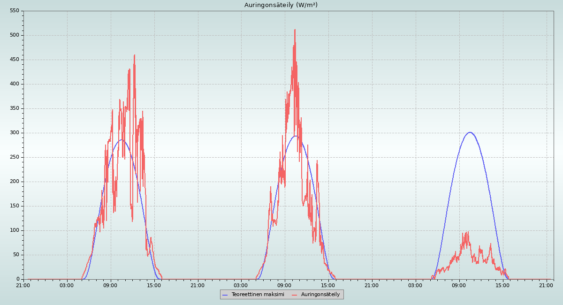
Task: Select the 350 y-axis label
Action: tap(15, 108)
